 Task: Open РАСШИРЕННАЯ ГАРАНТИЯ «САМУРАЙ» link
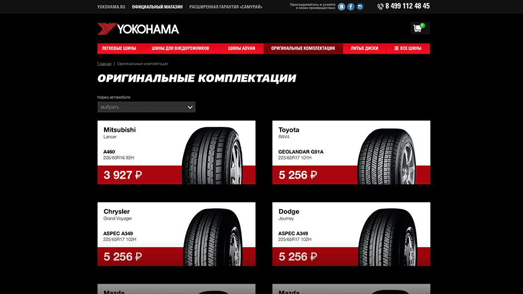[x=226, y=7]
